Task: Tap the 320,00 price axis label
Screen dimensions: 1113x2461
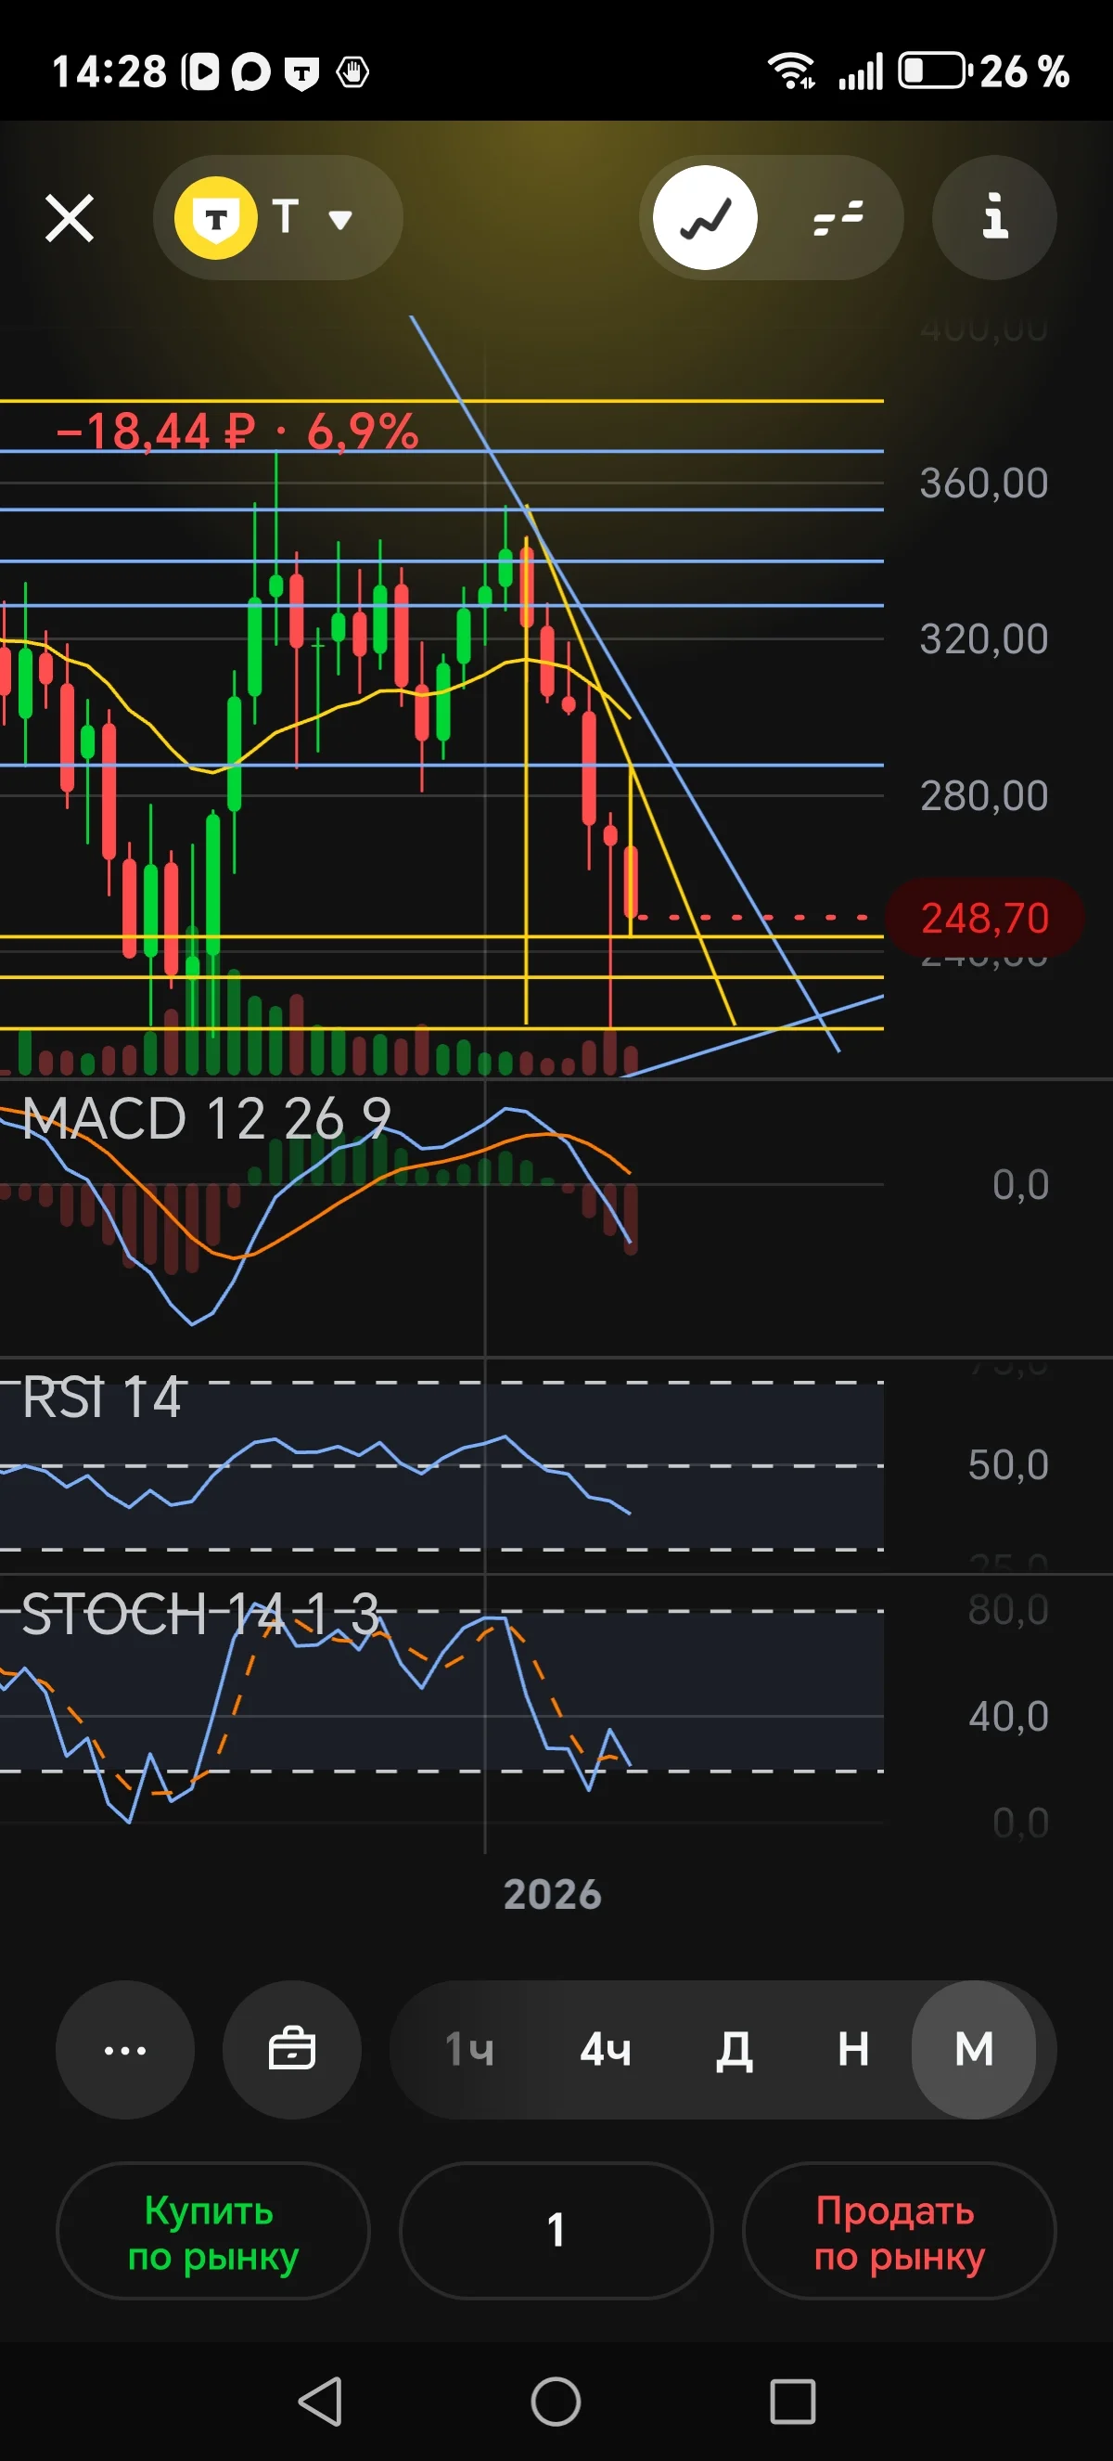Action: [x=984, y=639]
